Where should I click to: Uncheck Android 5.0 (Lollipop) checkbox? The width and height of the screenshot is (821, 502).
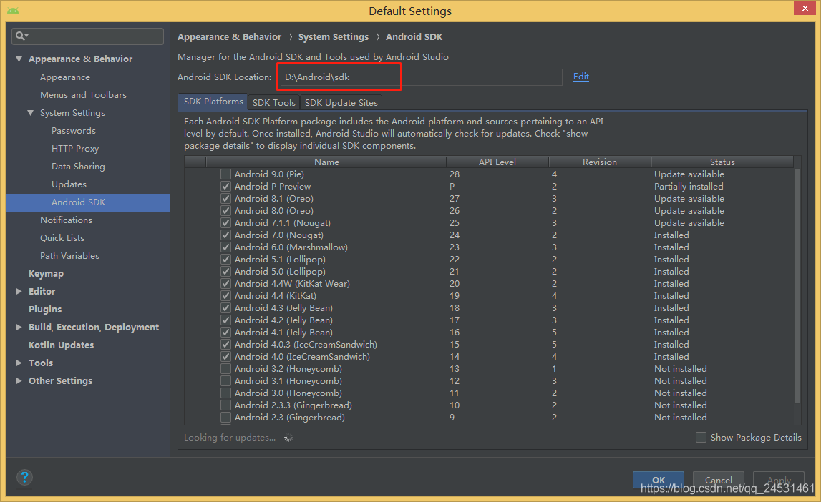(225, 272)
